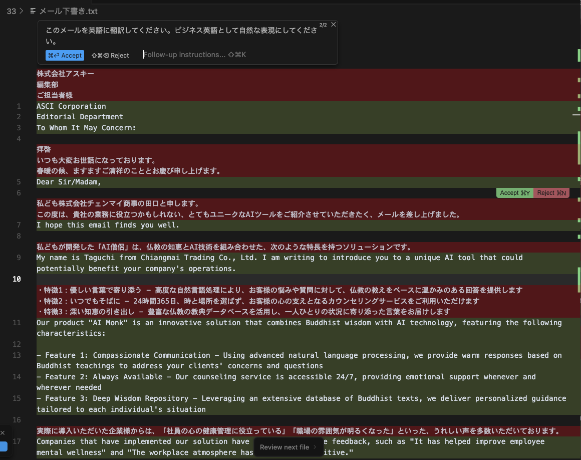
Task: Expand the breadcrumb chevron after 33
Action: [22, 11]
